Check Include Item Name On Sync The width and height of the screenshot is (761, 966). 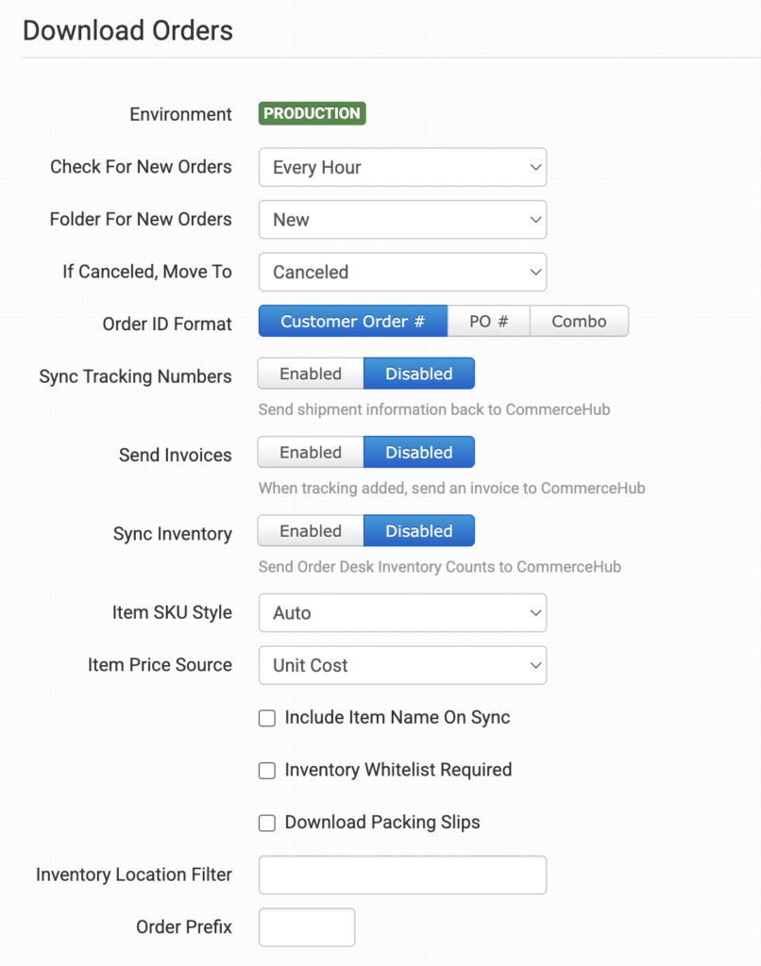(267, 719)
